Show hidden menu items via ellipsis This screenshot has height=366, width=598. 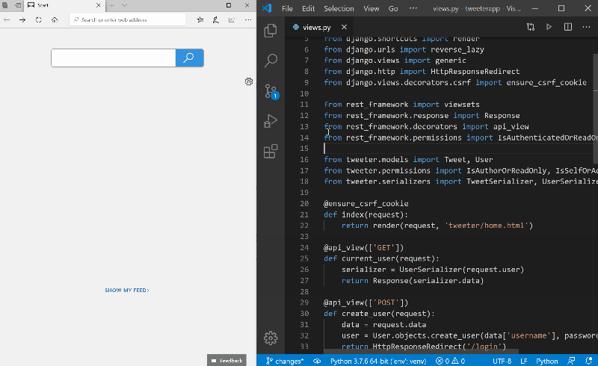point(413,8)
